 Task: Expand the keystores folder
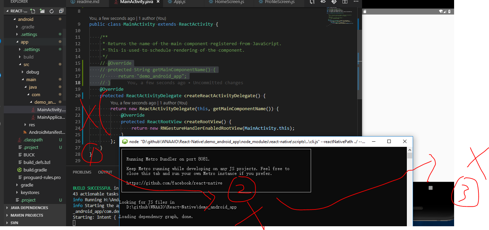pyautogui.click(x=17, y=192)
